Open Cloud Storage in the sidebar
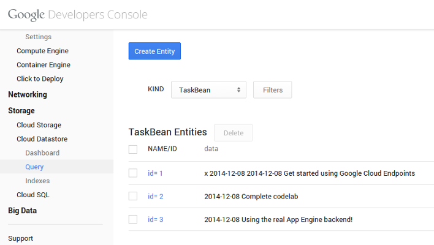The image size is (434, 245). tap(39, 125)
